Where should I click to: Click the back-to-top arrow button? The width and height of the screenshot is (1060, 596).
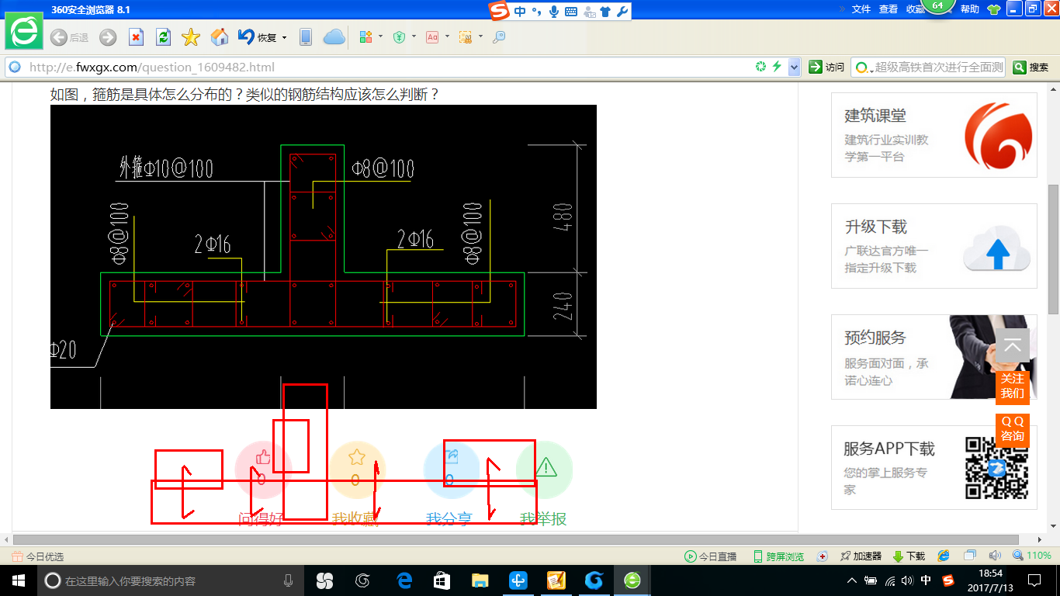pos(1013,345)
